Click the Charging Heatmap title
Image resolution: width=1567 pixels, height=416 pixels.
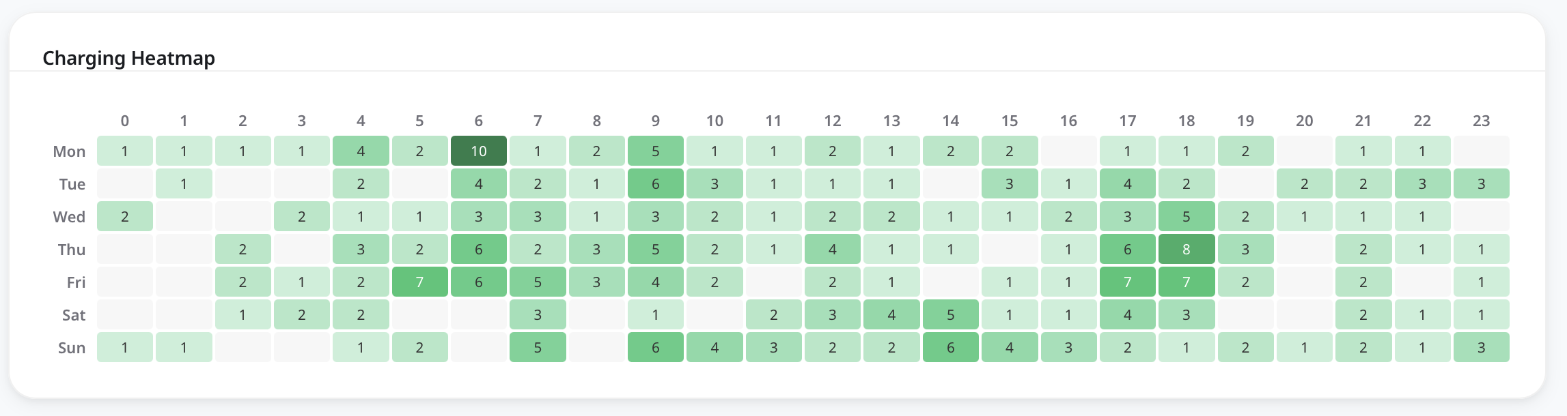(x=128, y=58)
